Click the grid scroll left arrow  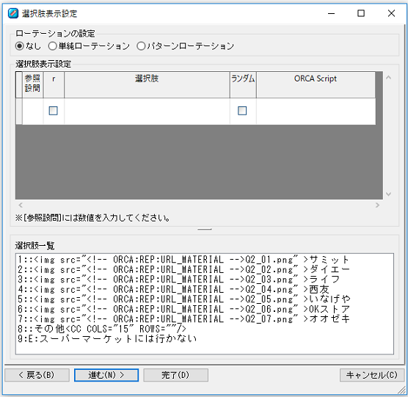click(21, 205)
